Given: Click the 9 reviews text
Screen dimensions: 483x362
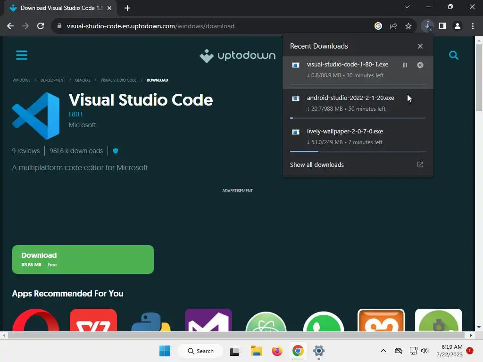Looking at the screenshot, I should (x=26, y=151).
